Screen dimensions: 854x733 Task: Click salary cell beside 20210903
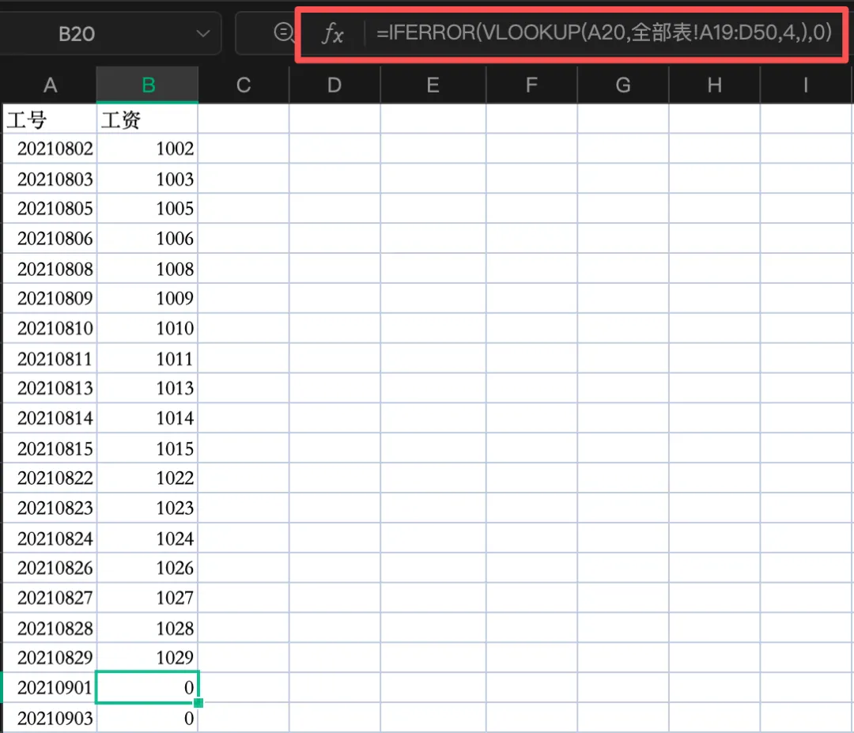pyautogui.click(x=148, y=718)
